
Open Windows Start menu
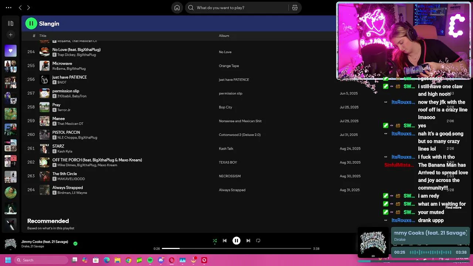click(x=8, y=260)
